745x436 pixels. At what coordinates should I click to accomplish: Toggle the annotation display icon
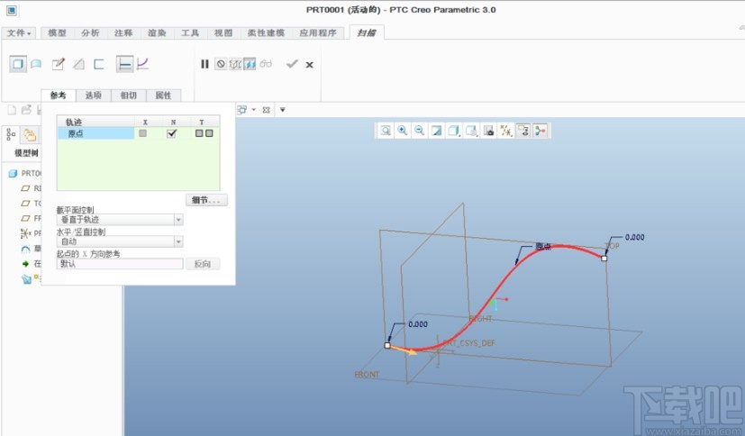pyautogui.click(x=523, y=131)
